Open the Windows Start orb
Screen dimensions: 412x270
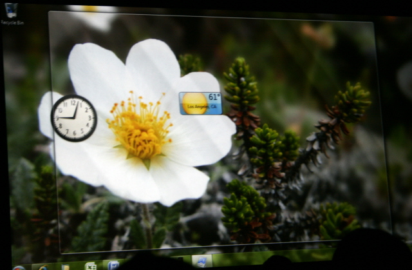(x=19, y=268)
